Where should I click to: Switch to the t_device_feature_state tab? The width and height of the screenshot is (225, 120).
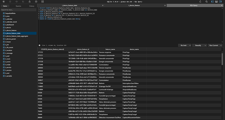click(69, 6)
